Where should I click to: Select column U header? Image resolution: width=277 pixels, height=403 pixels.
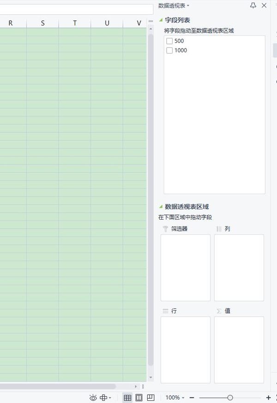click(107, 23)
